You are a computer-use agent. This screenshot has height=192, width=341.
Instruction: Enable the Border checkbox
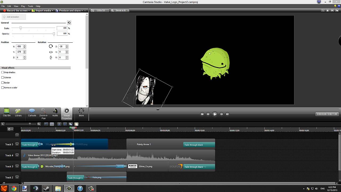pyautogui.click(x=3, y=83)
